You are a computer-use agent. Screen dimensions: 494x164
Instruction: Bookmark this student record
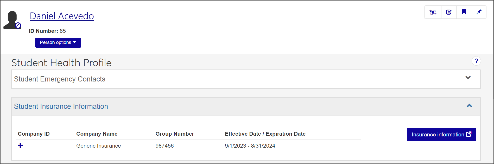[x=464, y=12]
